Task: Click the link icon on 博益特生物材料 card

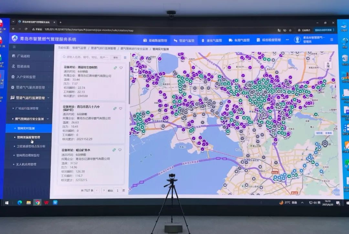Action: (x=115, y=68)
